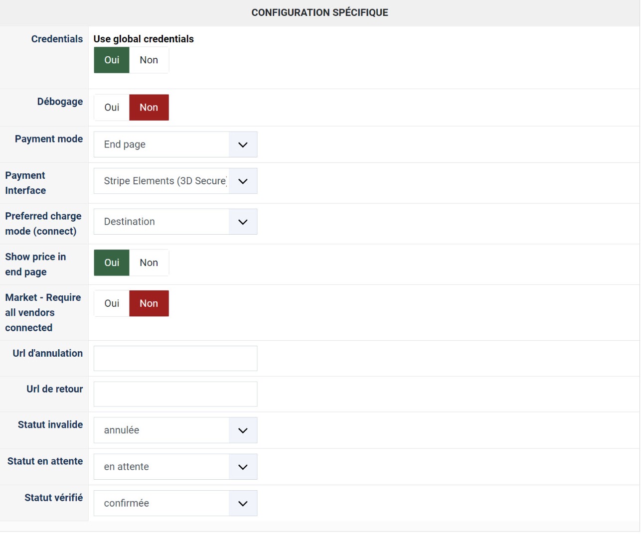Image resolution: width=641 pixels, height=538 pixels.
Task: Click chevron arrow beside End page
Action: click(243, 145)
